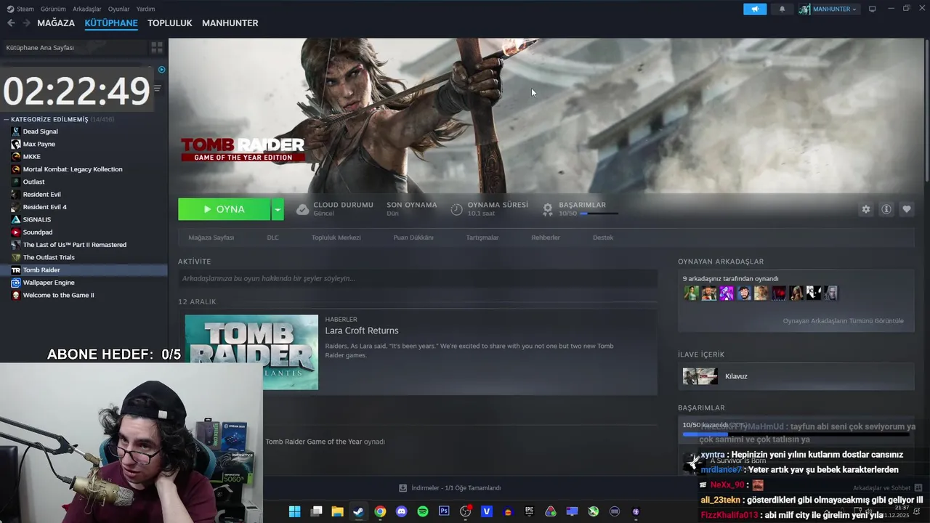Navigate forward with the right arrow
The width and height of the screenshot is (930, 523).
tap(26, 23)
